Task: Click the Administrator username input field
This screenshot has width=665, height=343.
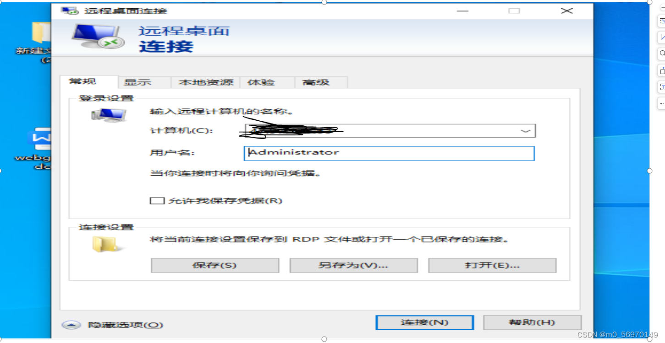Action: click(389, 153)
